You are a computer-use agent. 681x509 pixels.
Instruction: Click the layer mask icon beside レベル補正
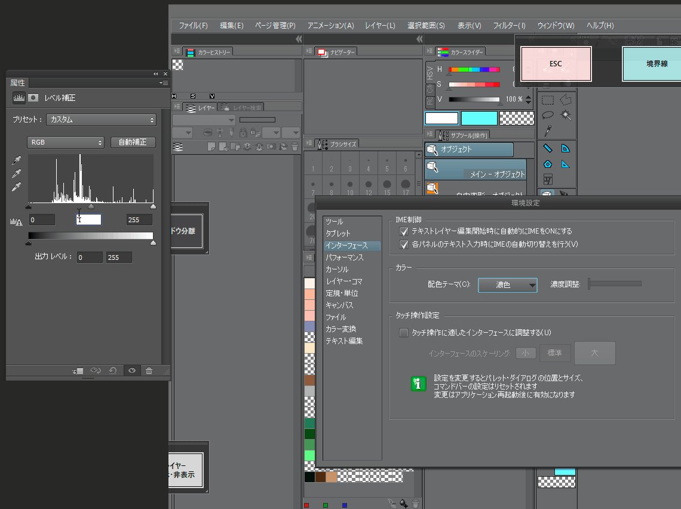(33, 98)
